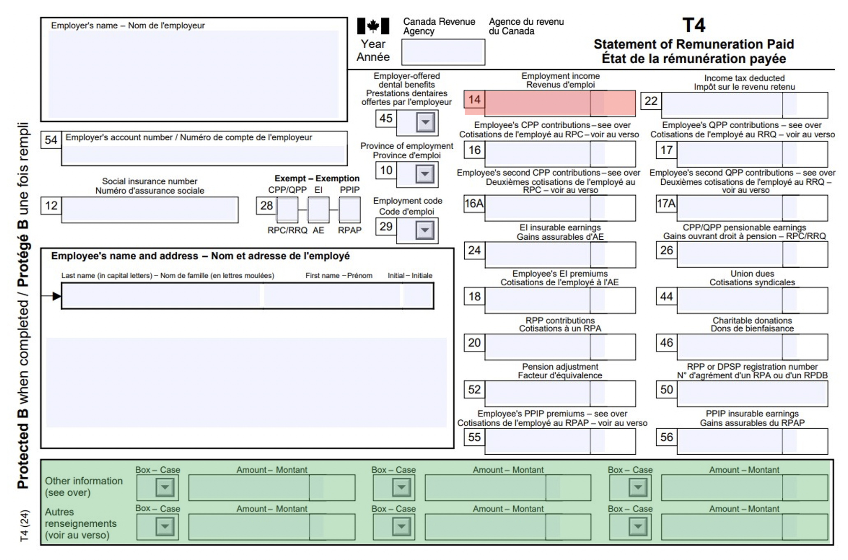
Task: Click the box 22 income tax deducted field
Action: pos(744,105)
